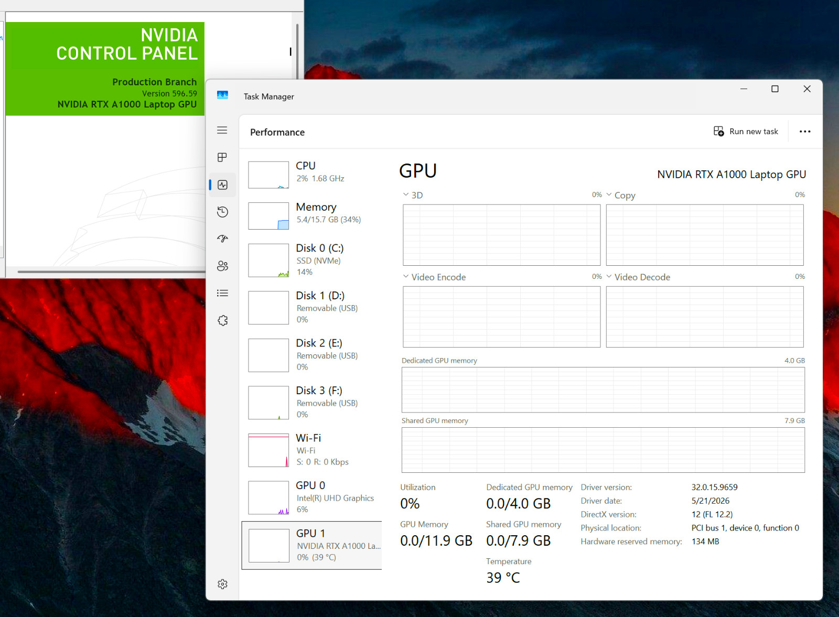Maximize the Task Manager window
Viewport: 839px width, 617px height.
click(x=775, y=89)
